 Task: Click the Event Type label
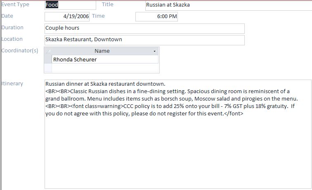(15, 5)
